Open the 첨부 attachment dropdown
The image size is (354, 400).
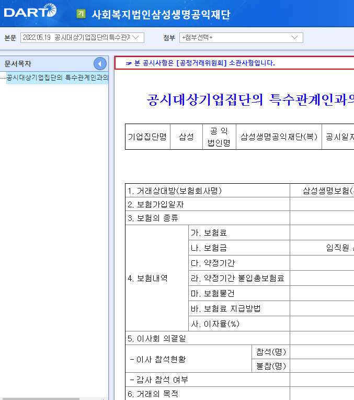click(241, 38)
